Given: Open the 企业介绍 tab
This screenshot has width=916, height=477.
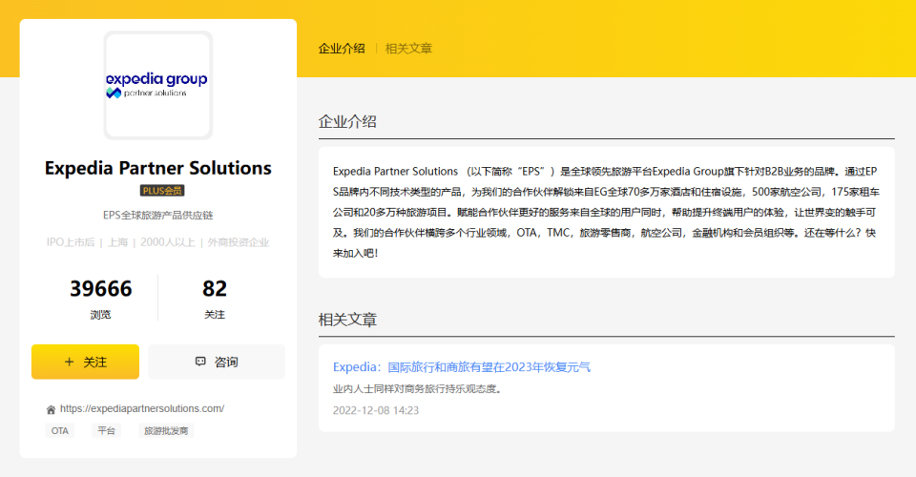Looking at the screenshot, I should click(342, 49).
